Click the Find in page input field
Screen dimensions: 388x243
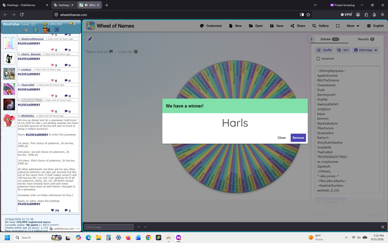109,227
